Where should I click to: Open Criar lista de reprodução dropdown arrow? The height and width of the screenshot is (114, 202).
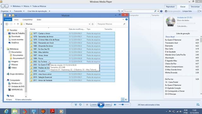[x=50, y=11]
